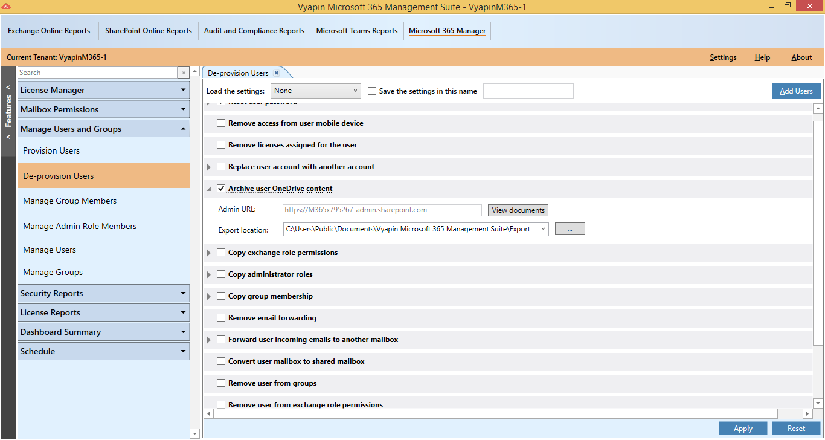Tick Copy group membership checkbox
Viewport: 825px width, 440px height.
coord(221,296)
